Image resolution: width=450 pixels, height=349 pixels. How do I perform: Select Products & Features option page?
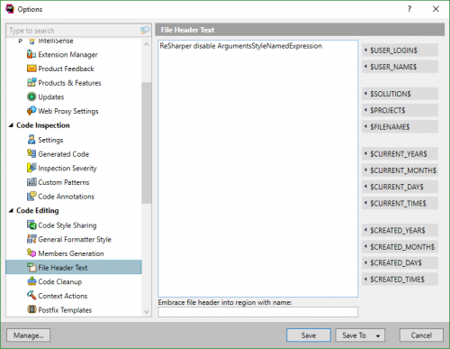tap(69, 83)
